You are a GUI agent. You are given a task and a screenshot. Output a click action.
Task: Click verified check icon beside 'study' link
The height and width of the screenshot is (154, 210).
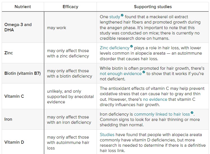pos(122,15)
